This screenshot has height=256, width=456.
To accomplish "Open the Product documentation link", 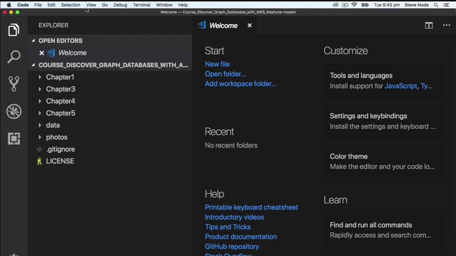I will click(x=241, y=237).
